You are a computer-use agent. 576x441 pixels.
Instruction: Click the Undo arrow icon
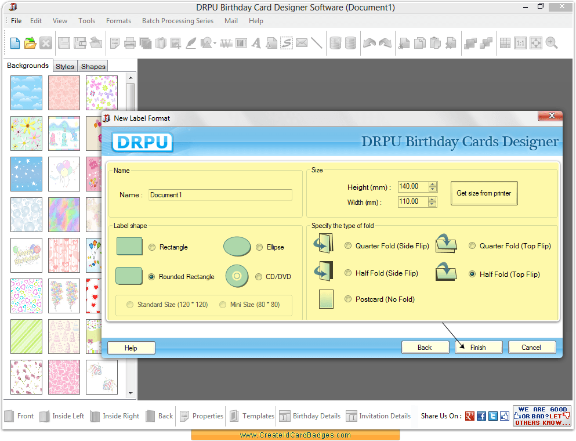[369, 44]
